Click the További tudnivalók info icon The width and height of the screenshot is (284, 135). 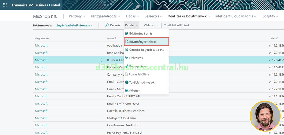(127, 82)
